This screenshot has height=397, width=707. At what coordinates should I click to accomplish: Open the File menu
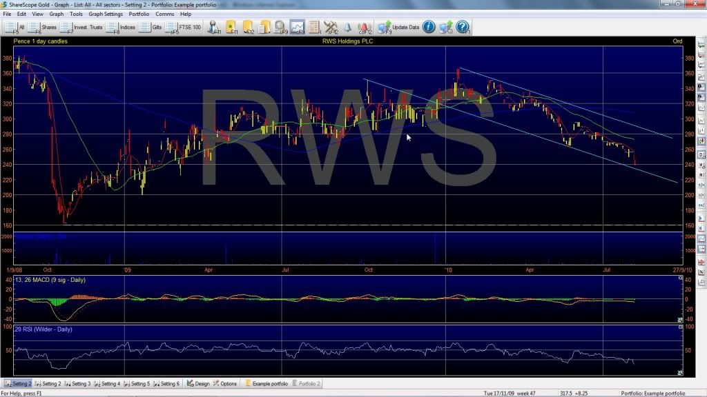coord(7,14)
